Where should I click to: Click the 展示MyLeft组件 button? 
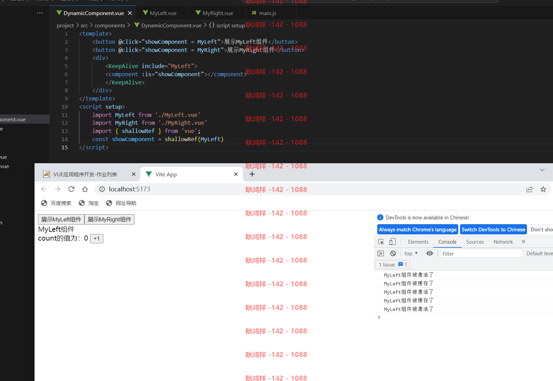[61, 219]
